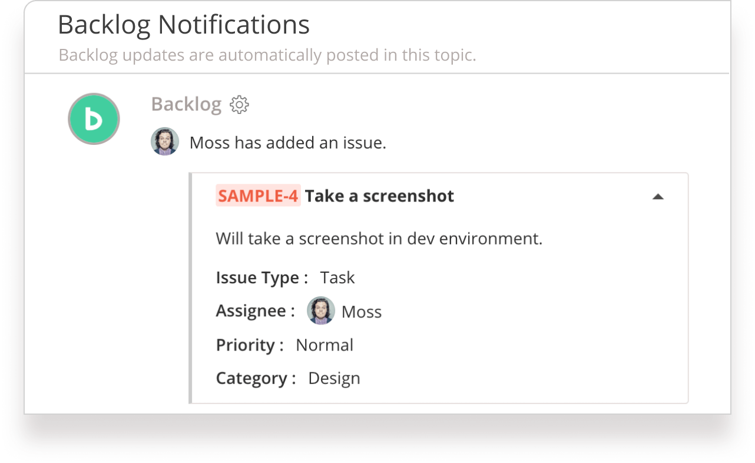Collapse the SAMPLE-4 issue card with the triangle
The image size is (755, 463).
pyautogui.click(x=658, y=197)
